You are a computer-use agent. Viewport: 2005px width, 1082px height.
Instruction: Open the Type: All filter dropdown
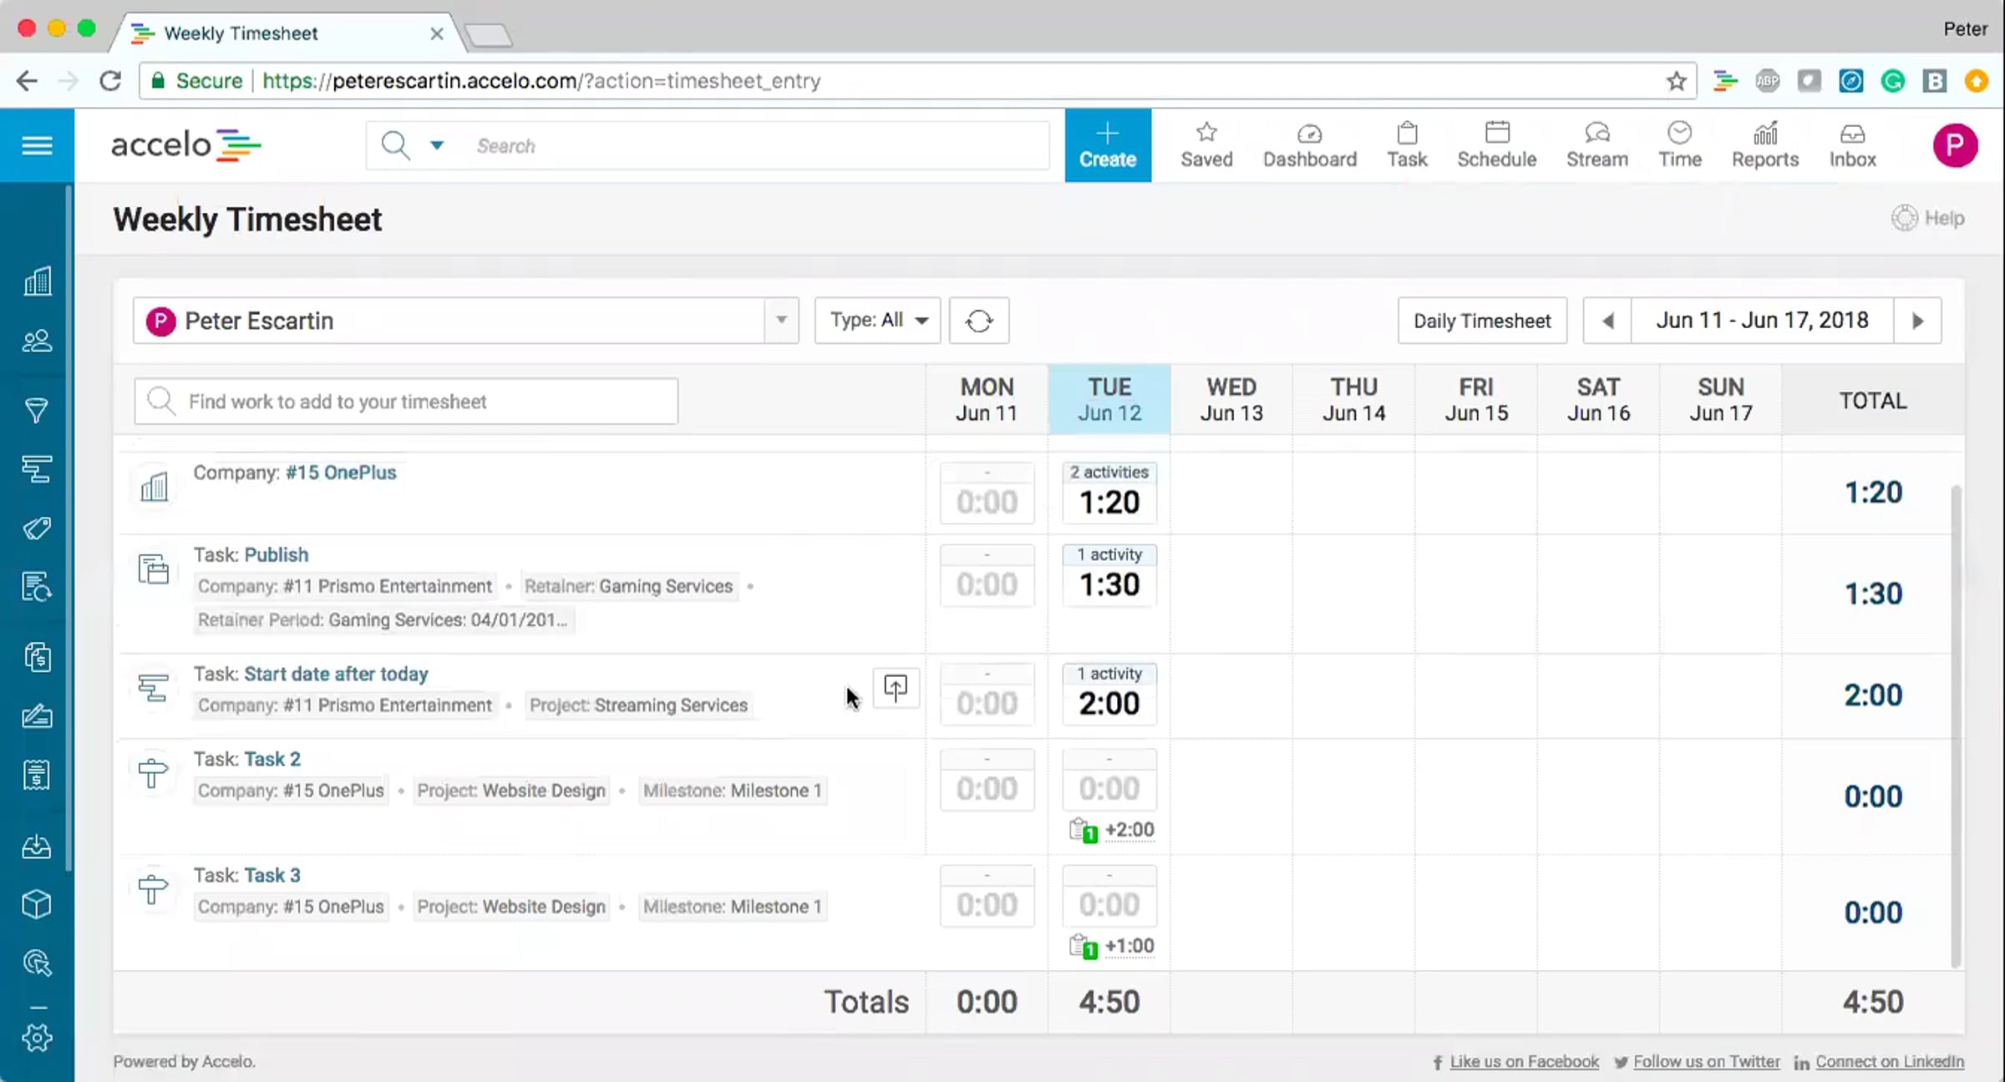(x=877, y=321)
